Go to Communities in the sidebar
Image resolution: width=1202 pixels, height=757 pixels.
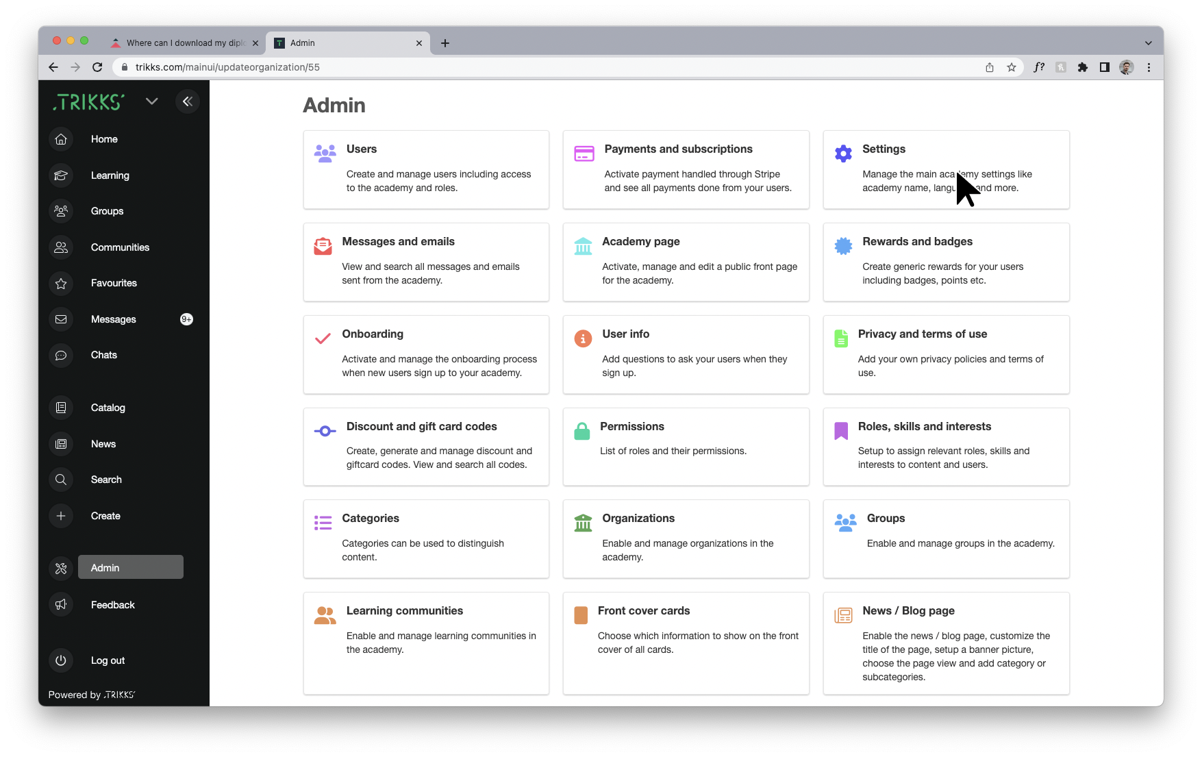click(120, 247)
